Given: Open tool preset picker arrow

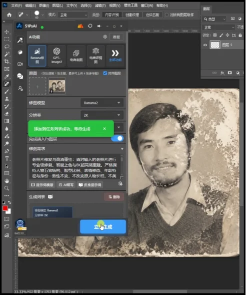Looking at the screenshot, I should tap(27, 15).
